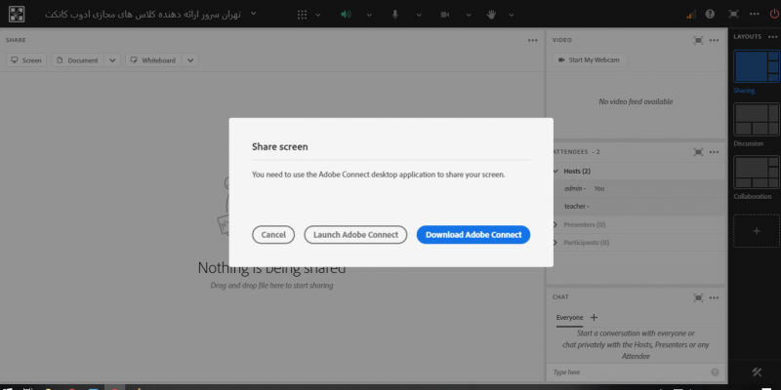Expand the Participants group
Viewport: 781px width, 390px height.
[555, 241]
